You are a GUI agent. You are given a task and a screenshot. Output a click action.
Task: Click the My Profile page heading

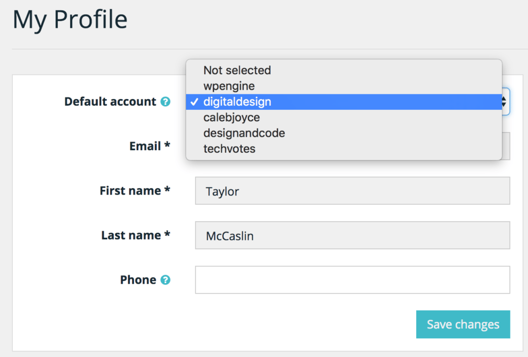pos(70,20)
